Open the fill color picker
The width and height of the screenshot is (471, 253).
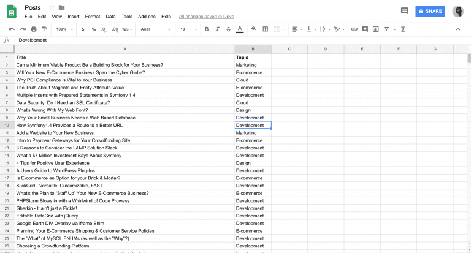pos(253,29)
